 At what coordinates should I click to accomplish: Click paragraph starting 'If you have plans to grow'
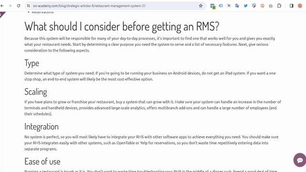pos(153,108)
